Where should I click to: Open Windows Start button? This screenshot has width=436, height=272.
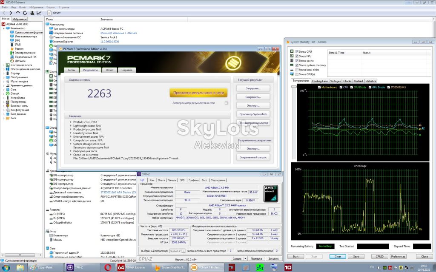tap(6, 268)
